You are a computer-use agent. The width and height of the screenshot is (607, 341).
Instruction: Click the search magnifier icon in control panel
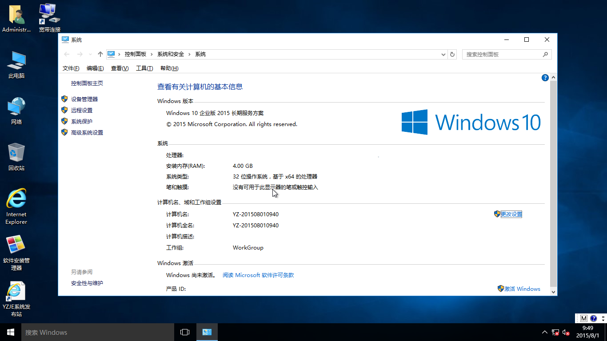[x=546, y=54]
